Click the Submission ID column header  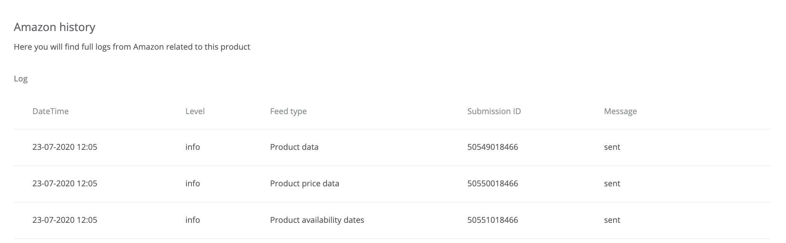coord(494,111)
